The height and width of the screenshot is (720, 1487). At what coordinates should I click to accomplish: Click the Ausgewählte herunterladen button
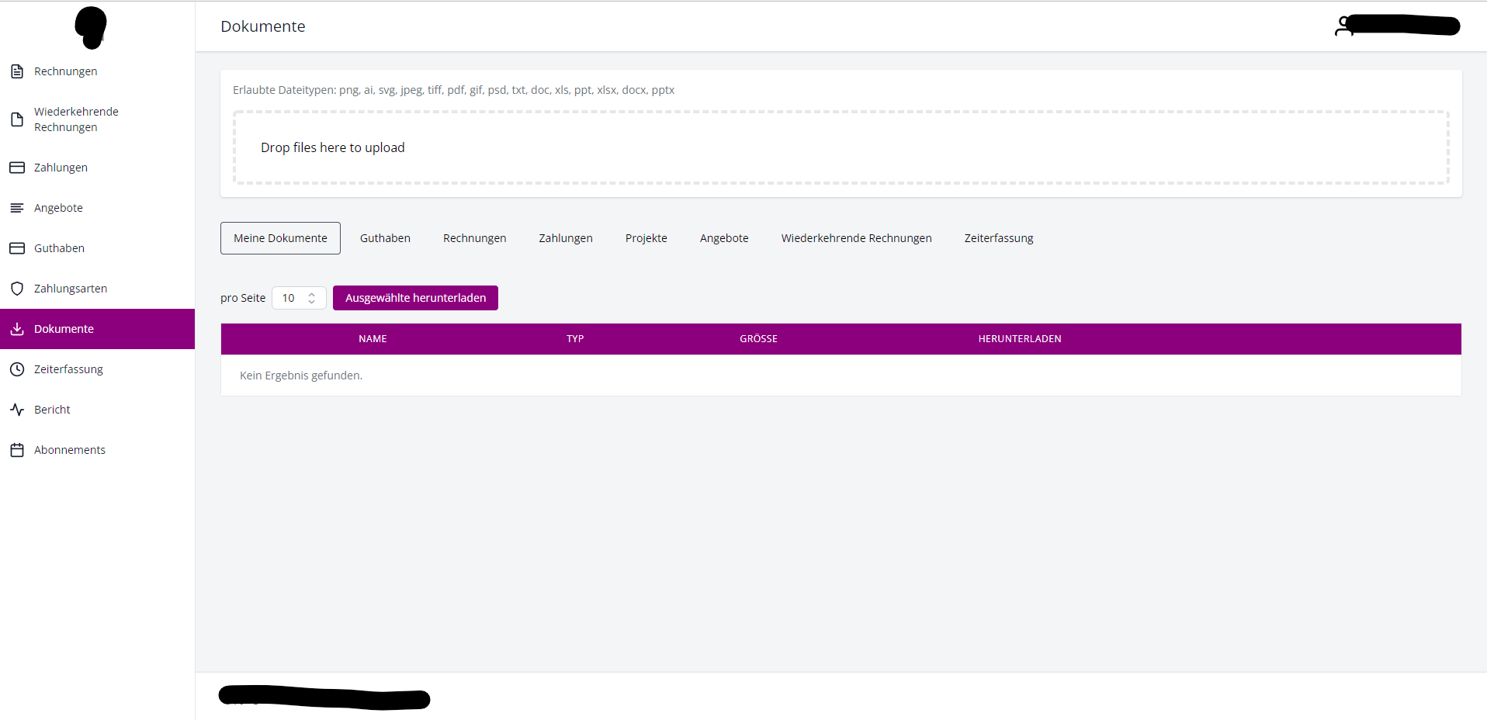coord(415,297)
